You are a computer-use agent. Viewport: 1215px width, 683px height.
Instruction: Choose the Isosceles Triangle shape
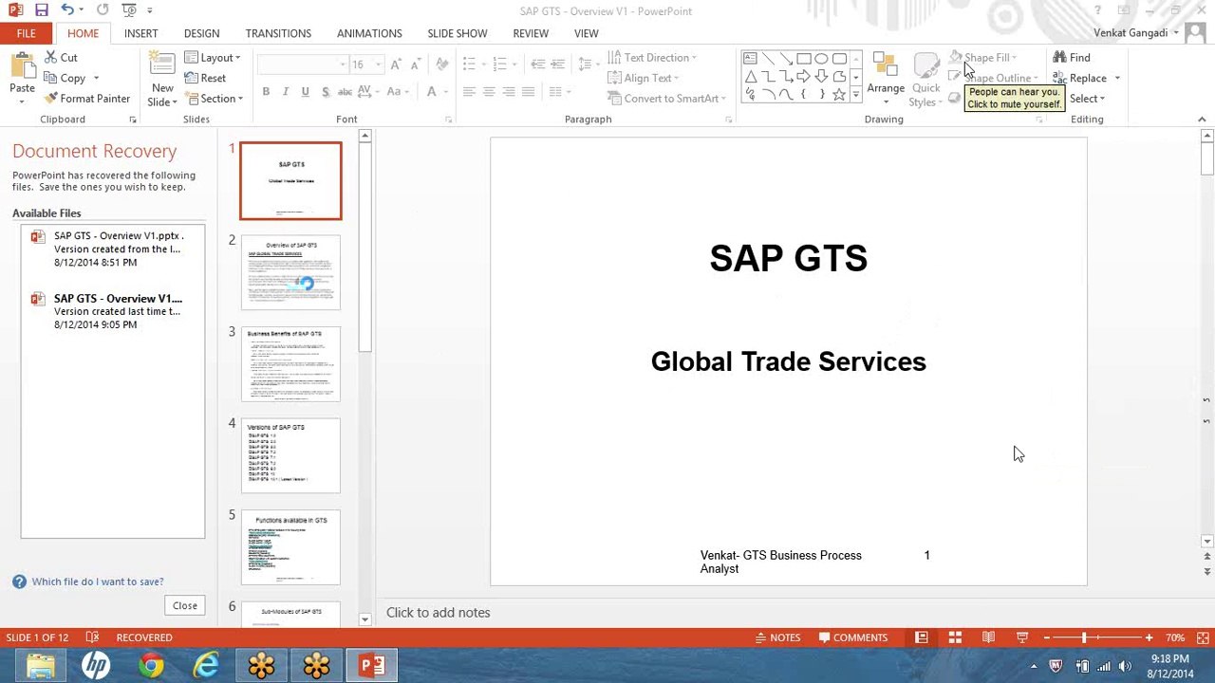click(x=750, y=77)
